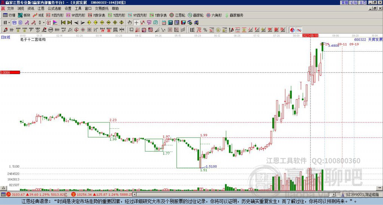The image size is (383, 205).
Task: Toggle the 权 adjustment icon
Action: (x=49, y=23)
